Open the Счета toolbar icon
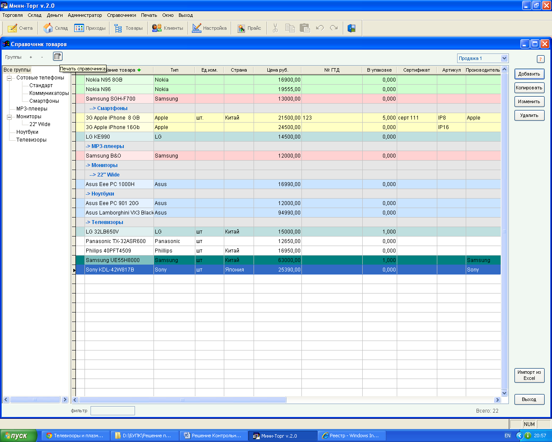The height and width of the screenshot is (442, 552). pyautogui.click(x=20, y=28)
